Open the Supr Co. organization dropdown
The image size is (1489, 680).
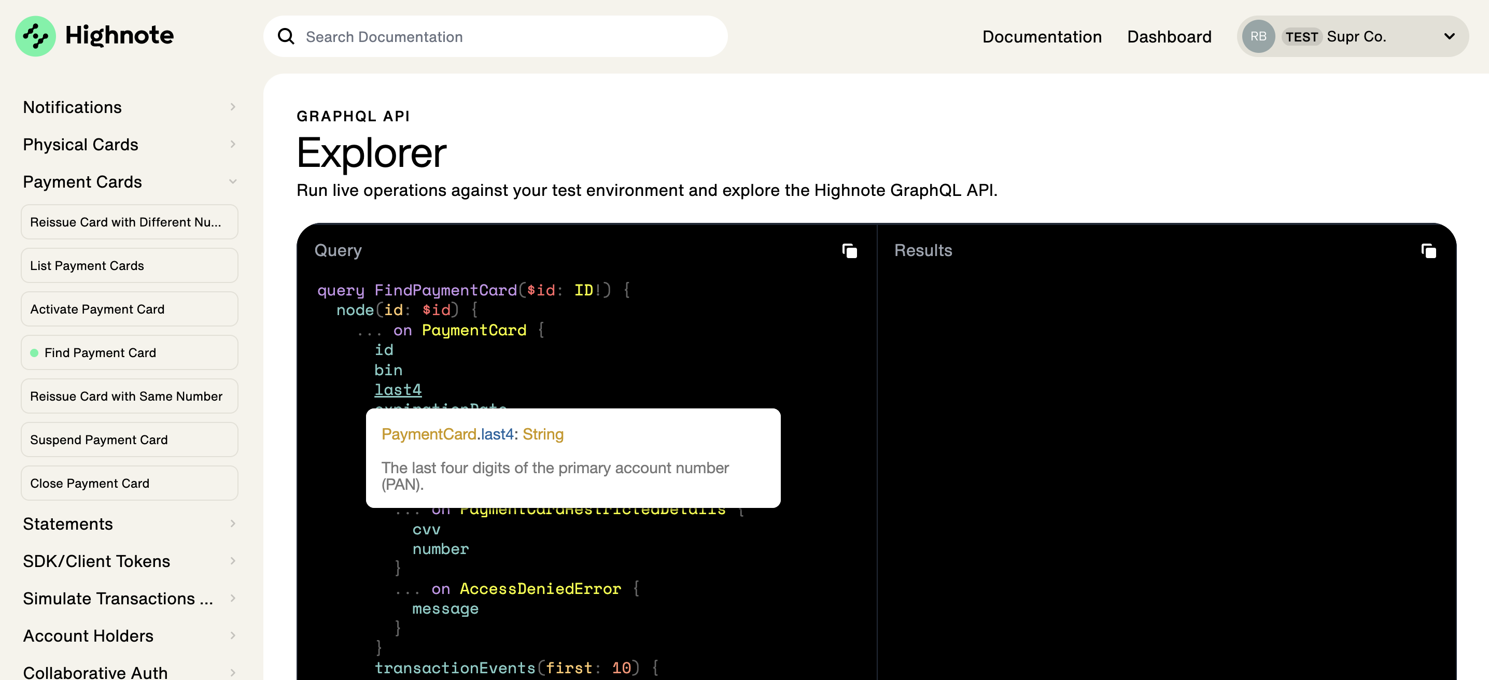pyautogui.click(x=1449, y=36)
